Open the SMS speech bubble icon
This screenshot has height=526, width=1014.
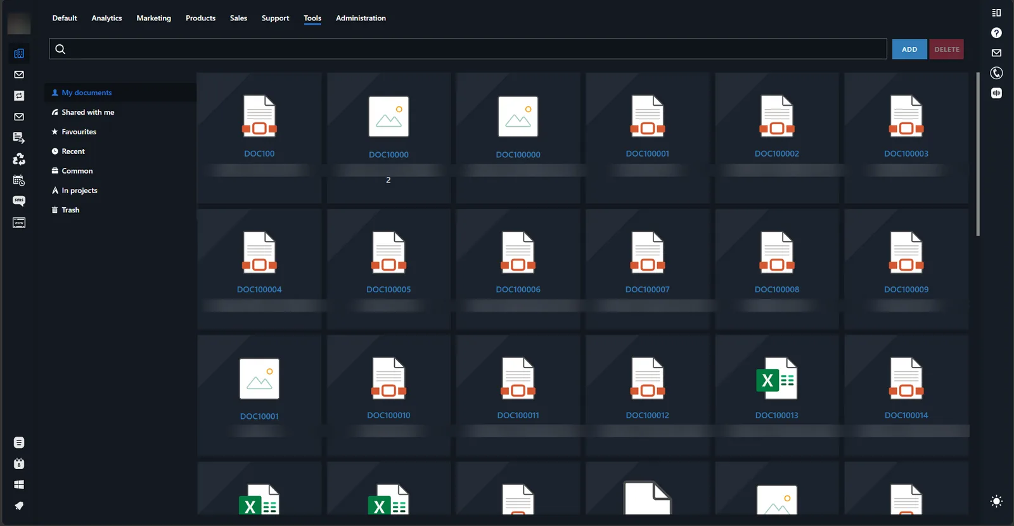click(19, 201)
